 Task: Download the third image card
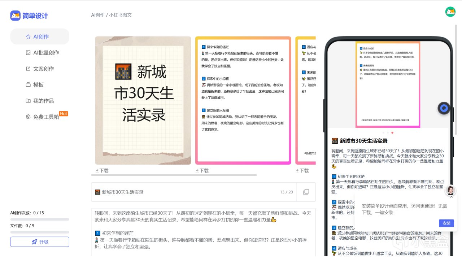point(302,170)
